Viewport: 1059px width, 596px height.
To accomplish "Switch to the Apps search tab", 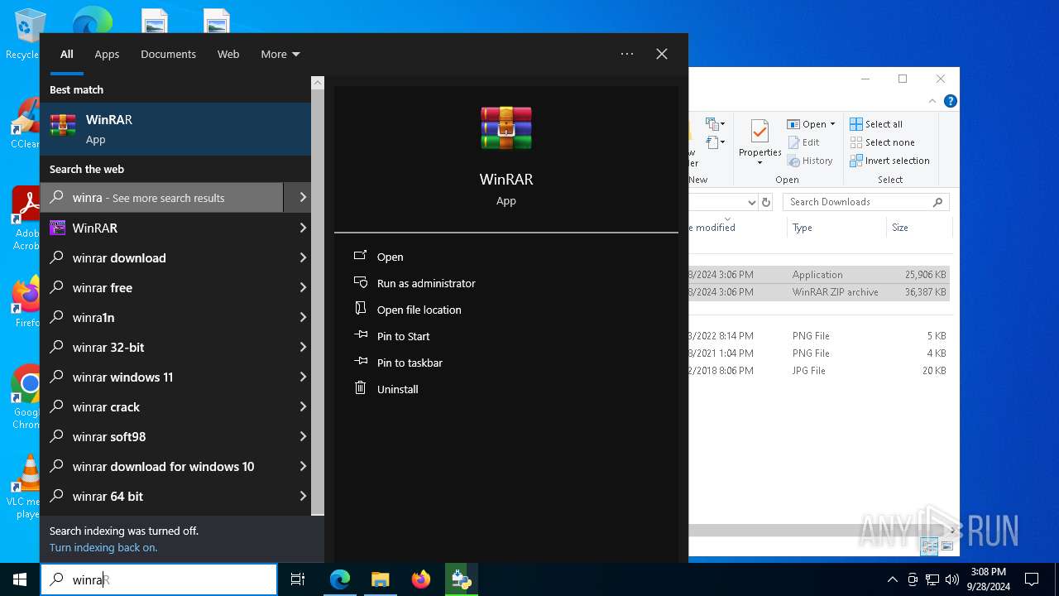I will click(107, 54).
